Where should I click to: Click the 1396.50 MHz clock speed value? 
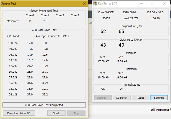click(x=130, y=12)
